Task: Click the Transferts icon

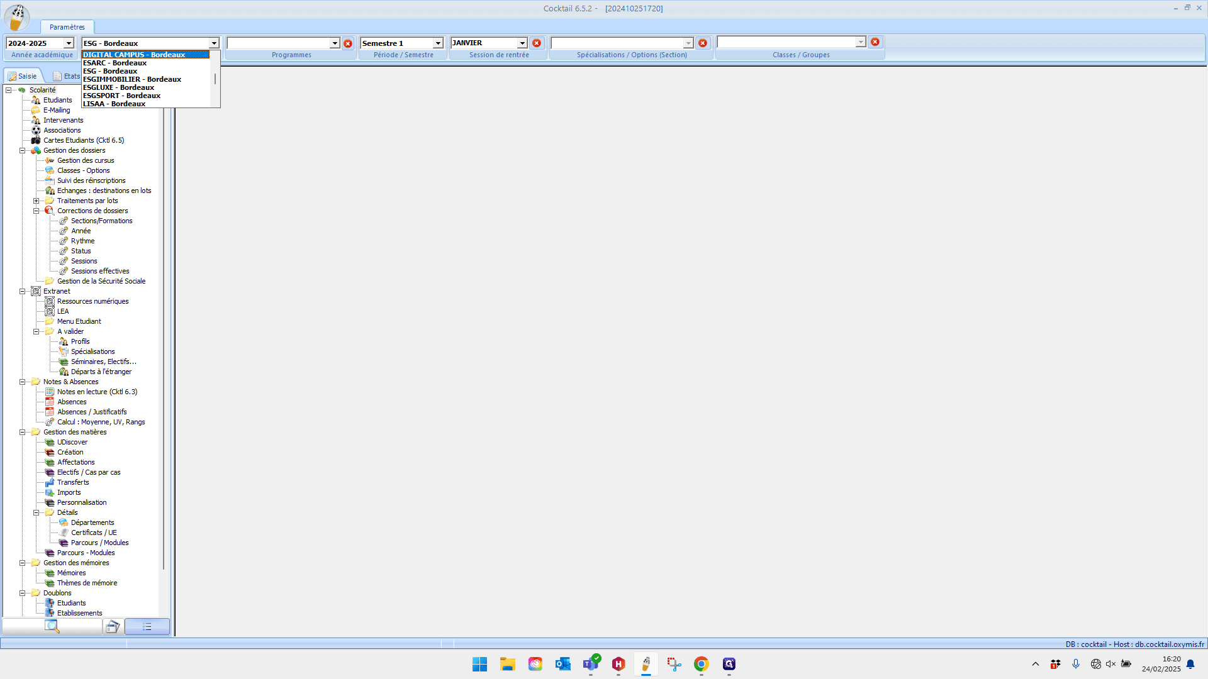Action: [x=50, y=482]
